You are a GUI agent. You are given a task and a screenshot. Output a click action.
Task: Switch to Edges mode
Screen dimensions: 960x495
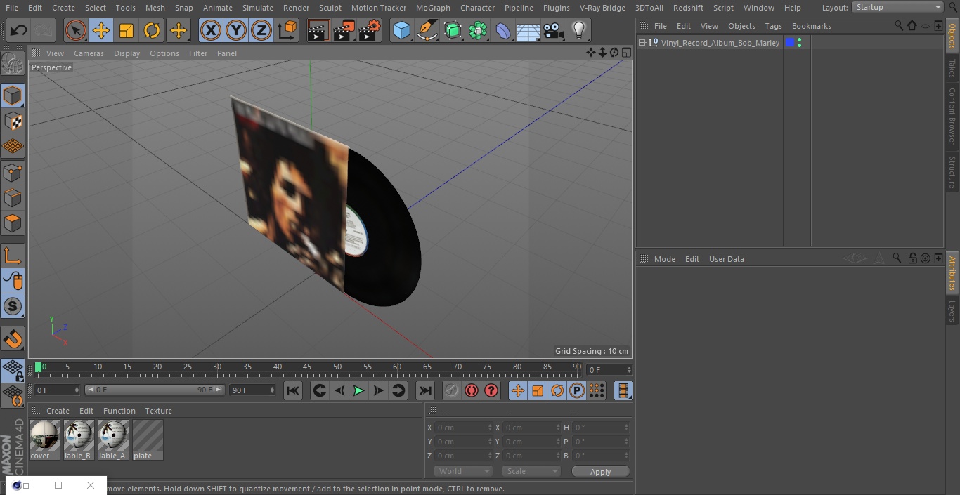(x=13, y=197)
